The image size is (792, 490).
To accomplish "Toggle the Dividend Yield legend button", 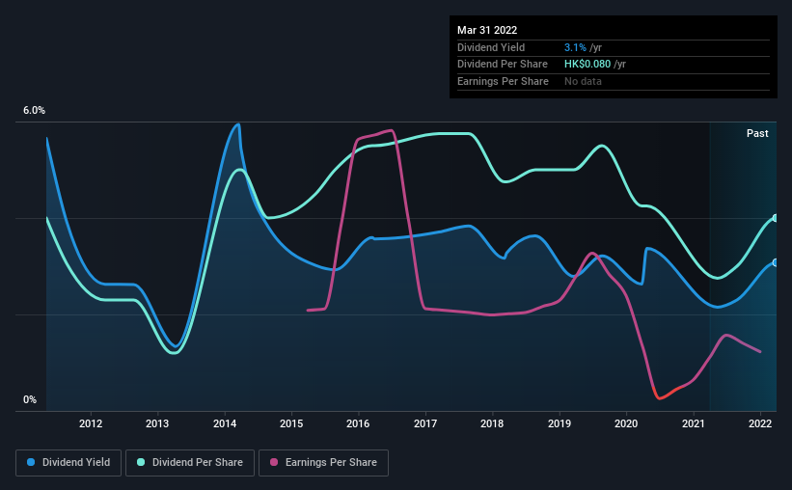I will pos(68,463).
